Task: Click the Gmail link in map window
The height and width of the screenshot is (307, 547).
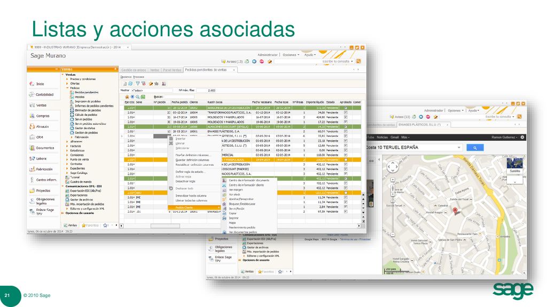Action: tap(394, 137)
